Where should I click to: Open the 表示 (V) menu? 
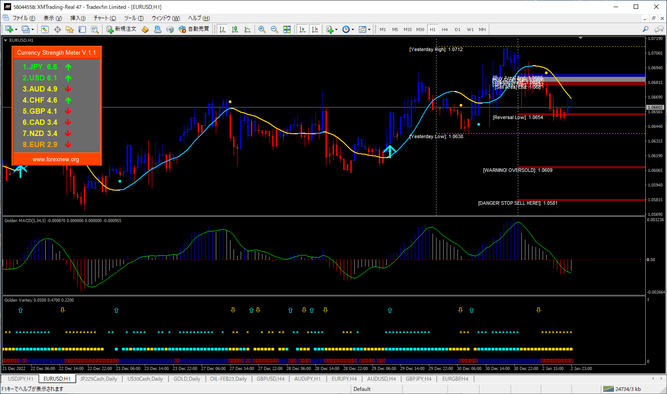[52, 18]
